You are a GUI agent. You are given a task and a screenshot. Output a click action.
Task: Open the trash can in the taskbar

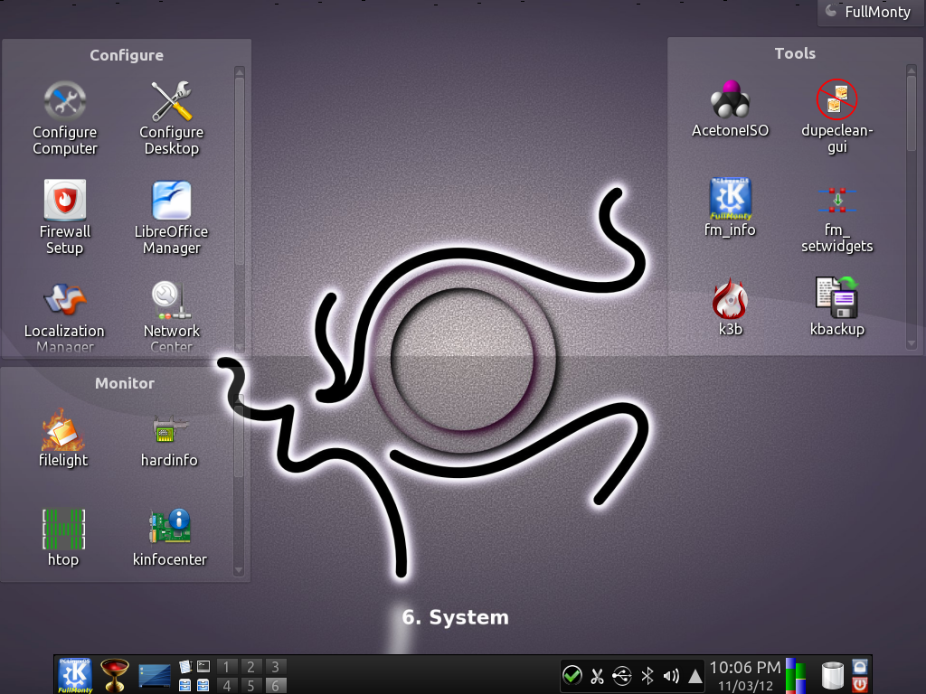[x=833, y=676]
